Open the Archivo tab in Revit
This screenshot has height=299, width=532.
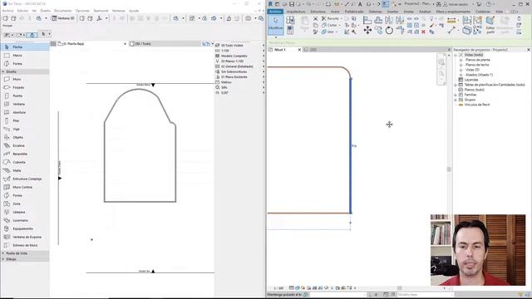(x=275, y=12)
